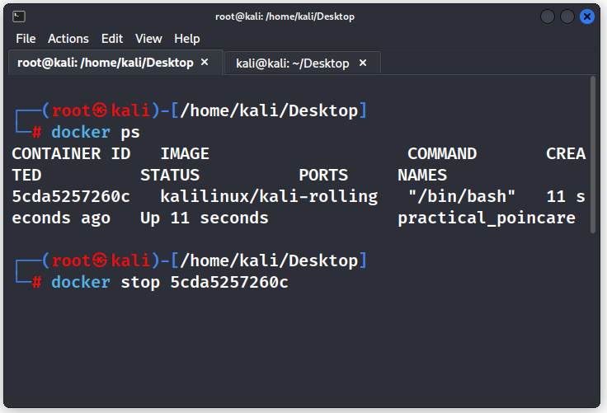The width and height of the screenshot is (607, 413).
Task: Click the practical_poincare container name
Action: 487,218
